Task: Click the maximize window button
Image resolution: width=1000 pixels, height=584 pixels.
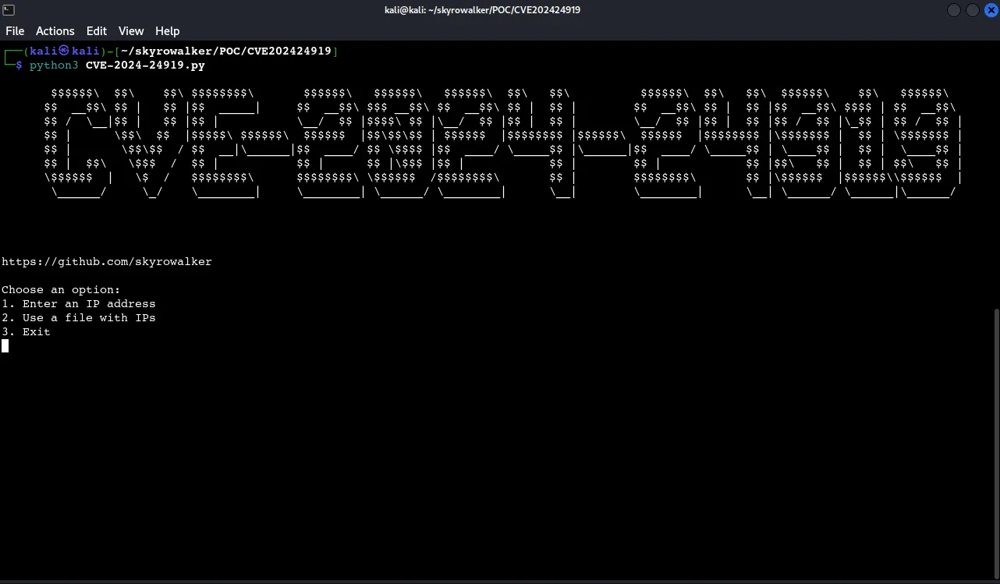Action: 972,9
